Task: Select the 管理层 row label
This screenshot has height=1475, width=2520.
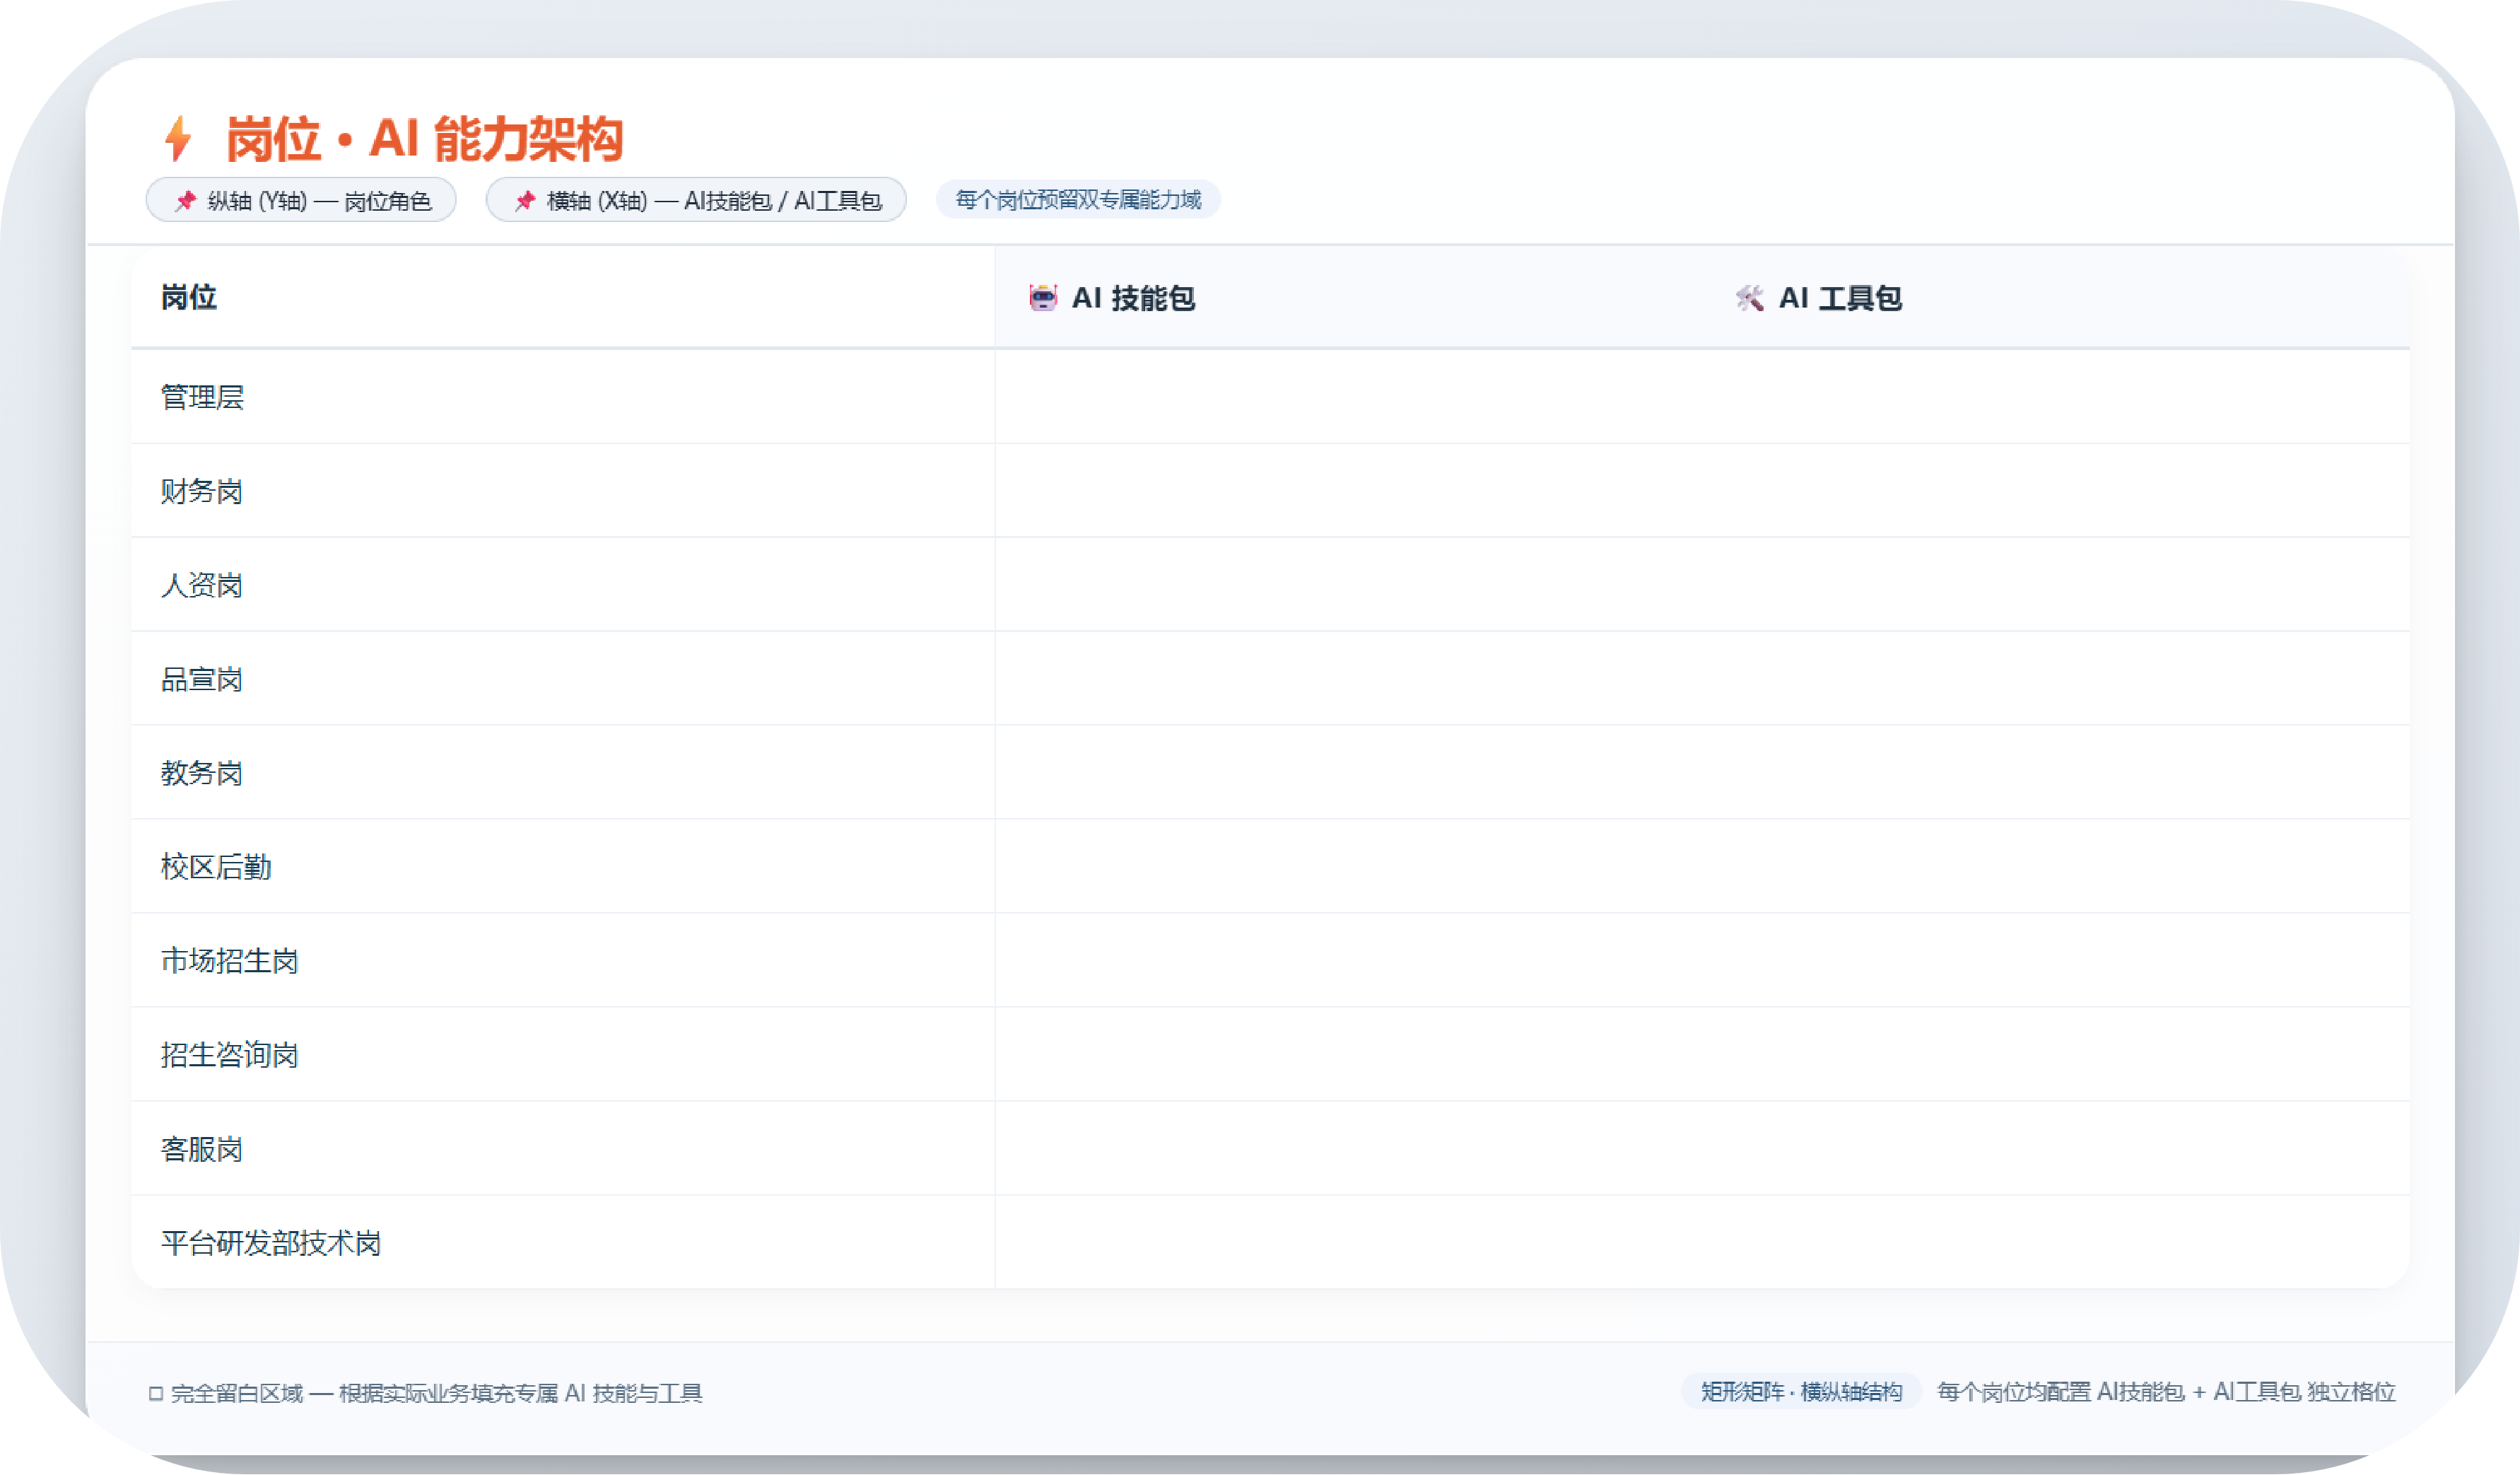Action: pos(203,397)
